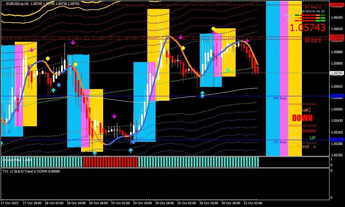Screen dimensions: 345x207
Task: Click the H4 Res C label
Action: click(313, 41)
